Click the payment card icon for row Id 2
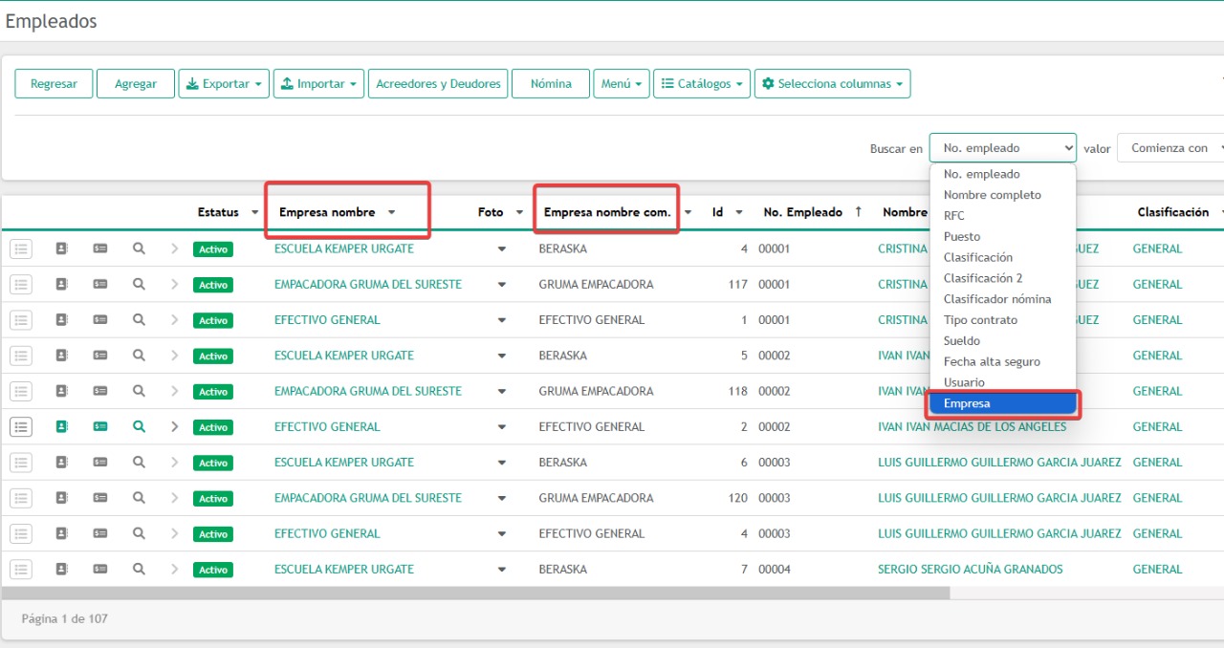Image resolution: width=1224 pixels, height=648 pixels. [x=100, y=426]
